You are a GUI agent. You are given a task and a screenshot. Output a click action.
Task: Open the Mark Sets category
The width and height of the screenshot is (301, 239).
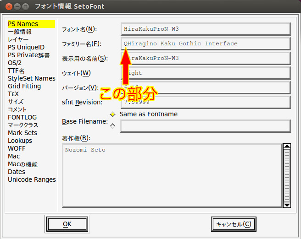[22, 133]
